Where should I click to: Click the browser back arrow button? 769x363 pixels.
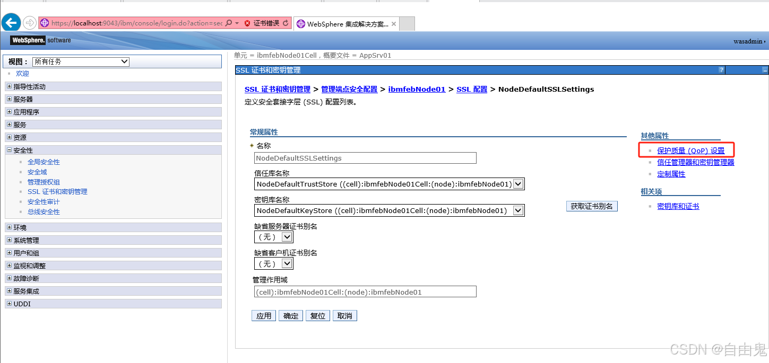click(11, 23)
